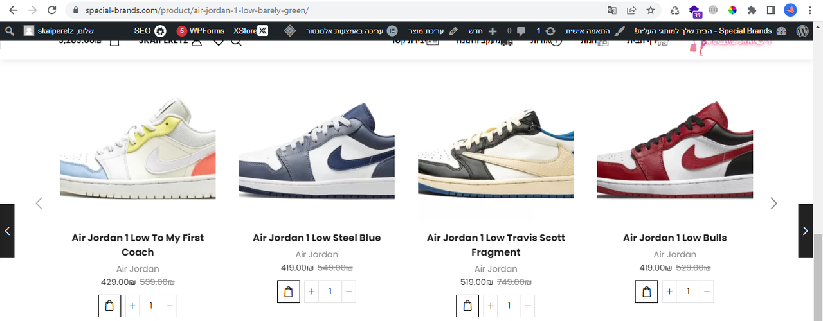Open Air Jordan 1 Low Travis Scott Fragment
Viewport: 823px width, 321px height.
point(496,245)
